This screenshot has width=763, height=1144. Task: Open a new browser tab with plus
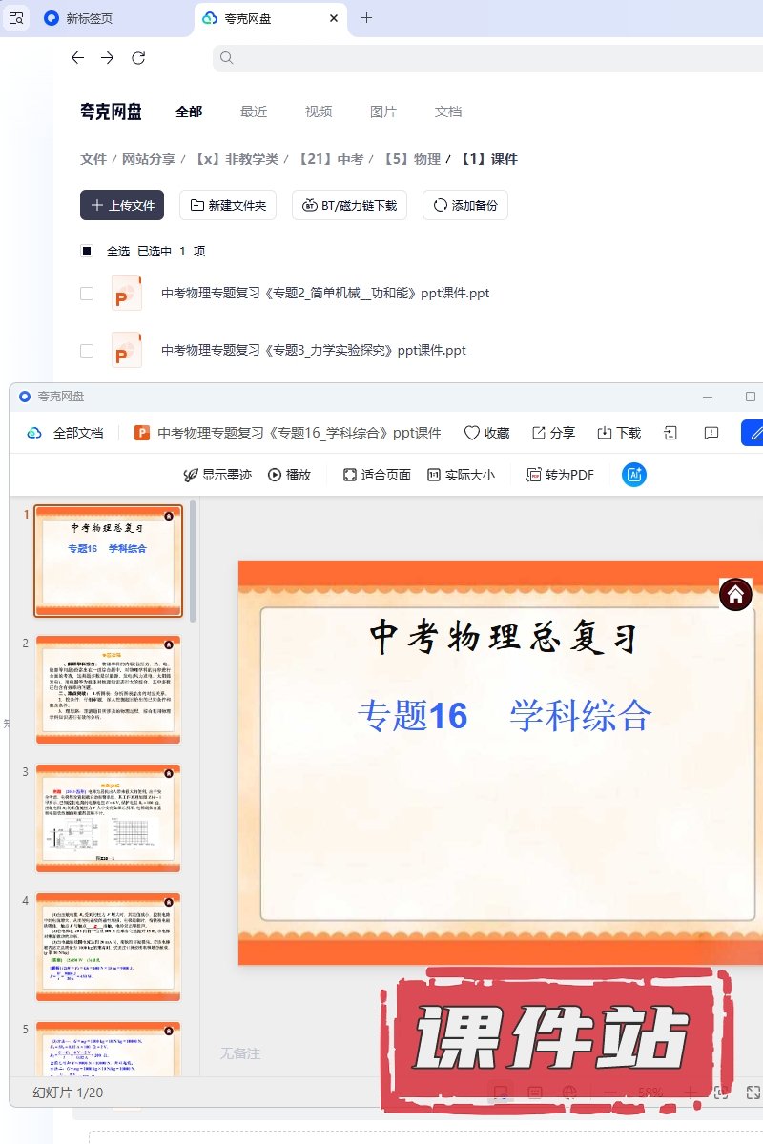pos(366,18)
